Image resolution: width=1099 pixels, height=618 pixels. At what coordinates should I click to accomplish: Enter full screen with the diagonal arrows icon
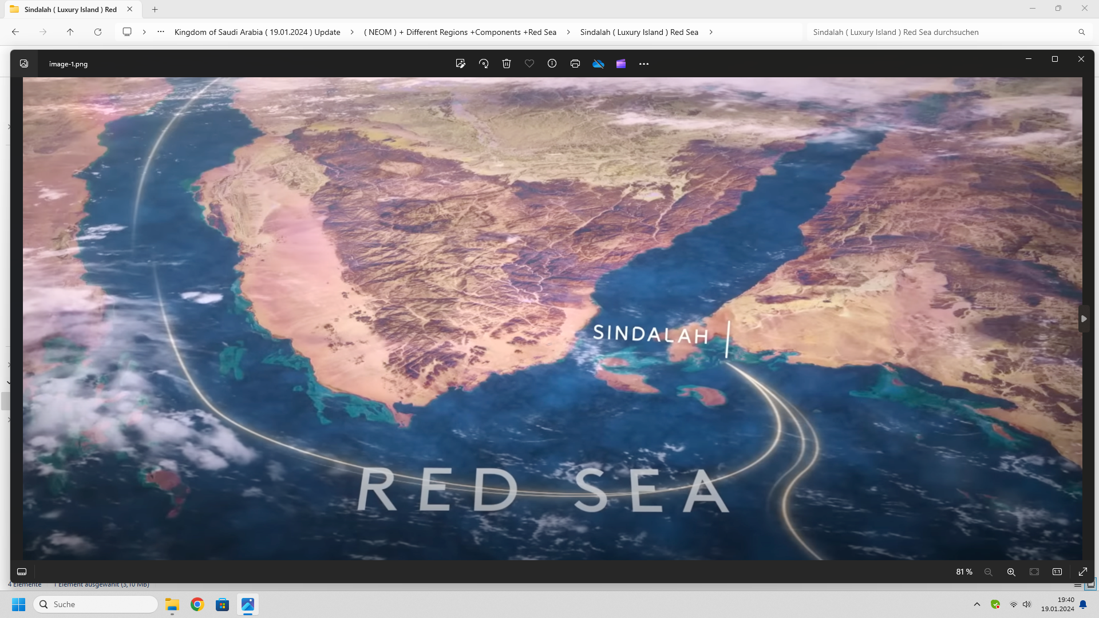[1083, 572]
